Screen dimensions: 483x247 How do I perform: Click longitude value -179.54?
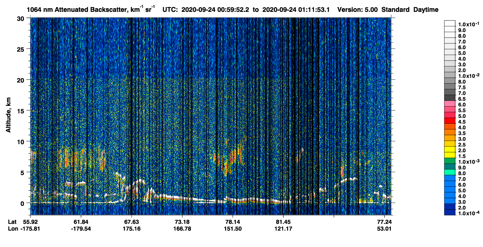(81, 228)
